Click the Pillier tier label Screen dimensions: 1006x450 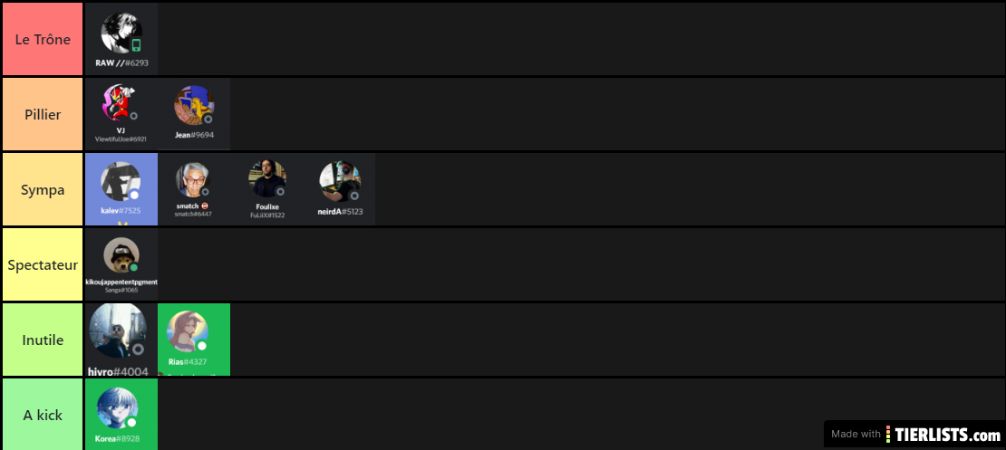point(43,114)
